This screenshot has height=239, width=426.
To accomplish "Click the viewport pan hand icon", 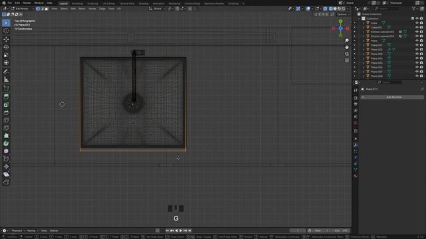I will [347, 47].
